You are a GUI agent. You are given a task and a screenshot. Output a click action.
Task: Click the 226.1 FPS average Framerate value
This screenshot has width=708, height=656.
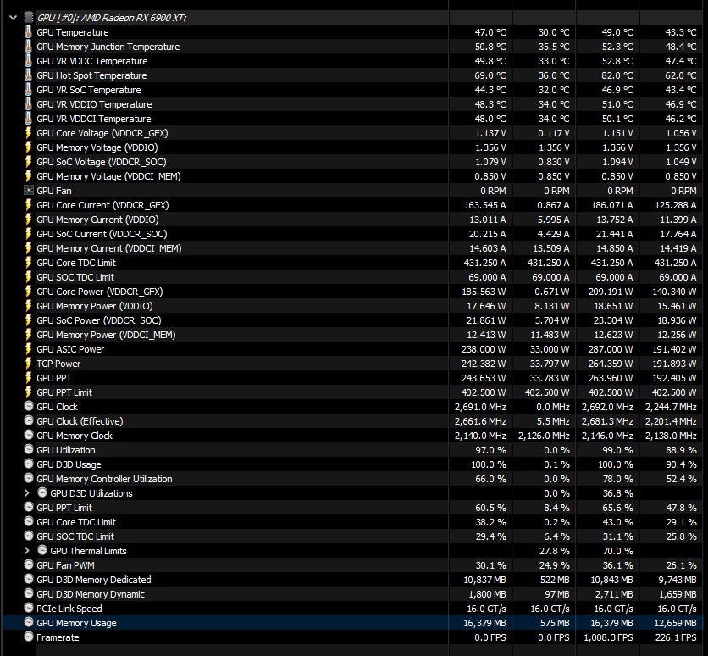coord(676,637)
